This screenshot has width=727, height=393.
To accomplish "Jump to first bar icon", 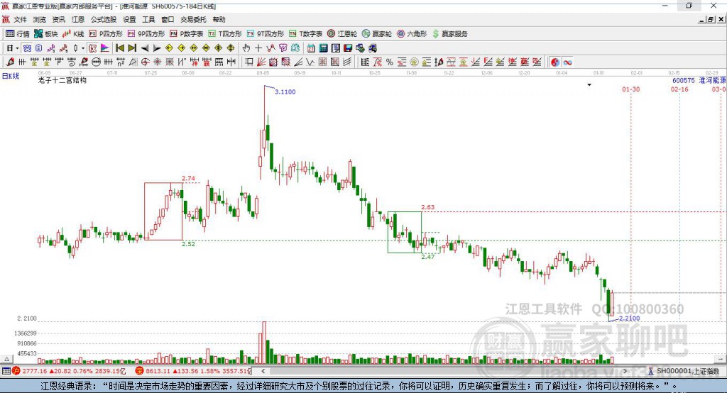I will coord(120,48).
